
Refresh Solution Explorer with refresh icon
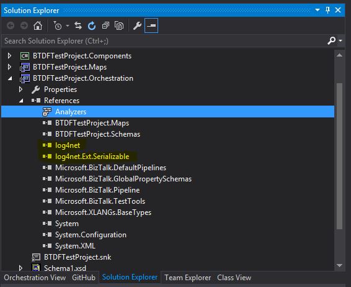[92, 26]
